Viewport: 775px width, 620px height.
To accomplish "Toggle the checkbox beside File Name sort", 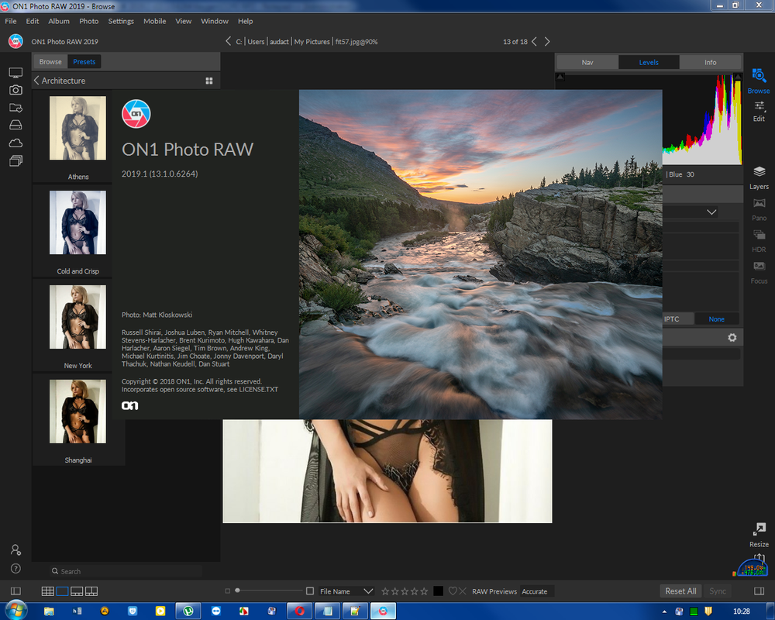I will coord(310,591).
